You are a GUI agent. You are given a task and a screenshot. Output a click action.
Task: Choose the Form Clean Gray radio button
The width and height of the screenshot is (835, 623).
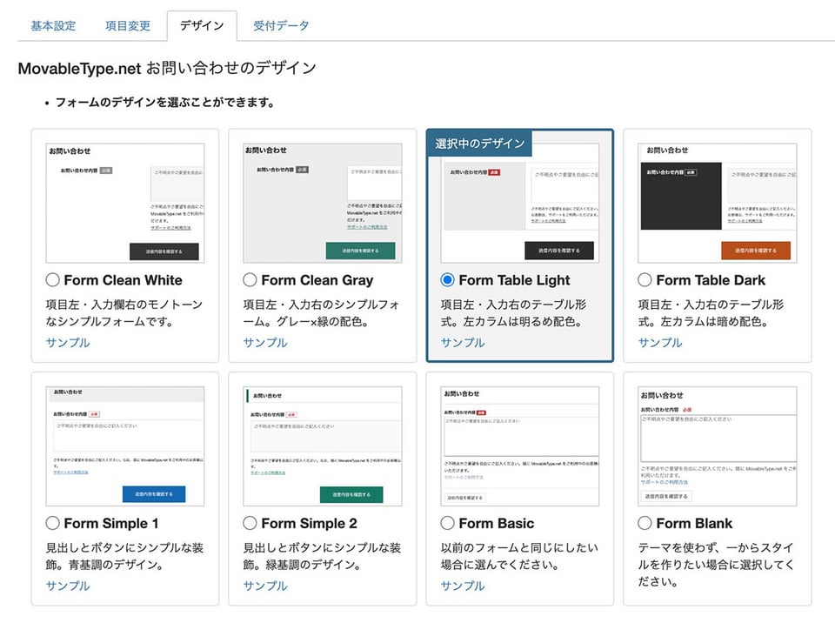tap(250, 280)
